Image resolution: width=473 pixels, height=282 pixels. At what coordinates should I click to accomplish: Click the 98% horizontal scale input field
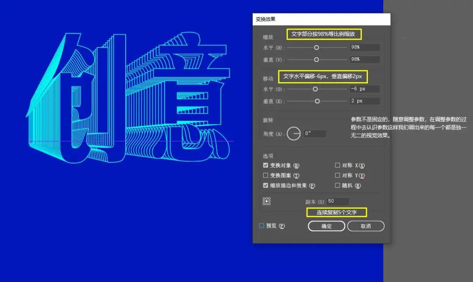click(x=365, y=47)
